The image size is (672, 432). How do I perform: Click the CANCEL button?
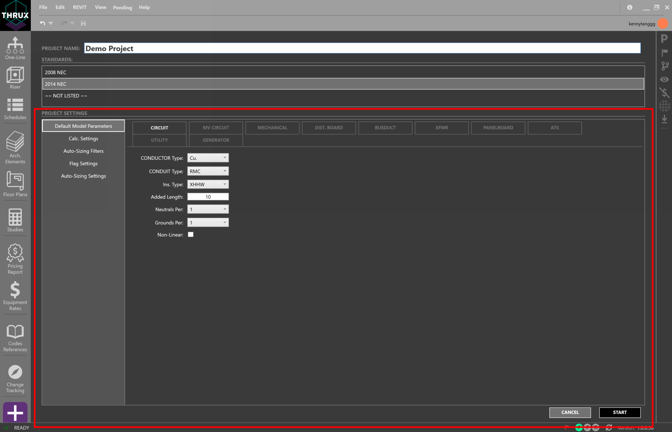point(570,412)
